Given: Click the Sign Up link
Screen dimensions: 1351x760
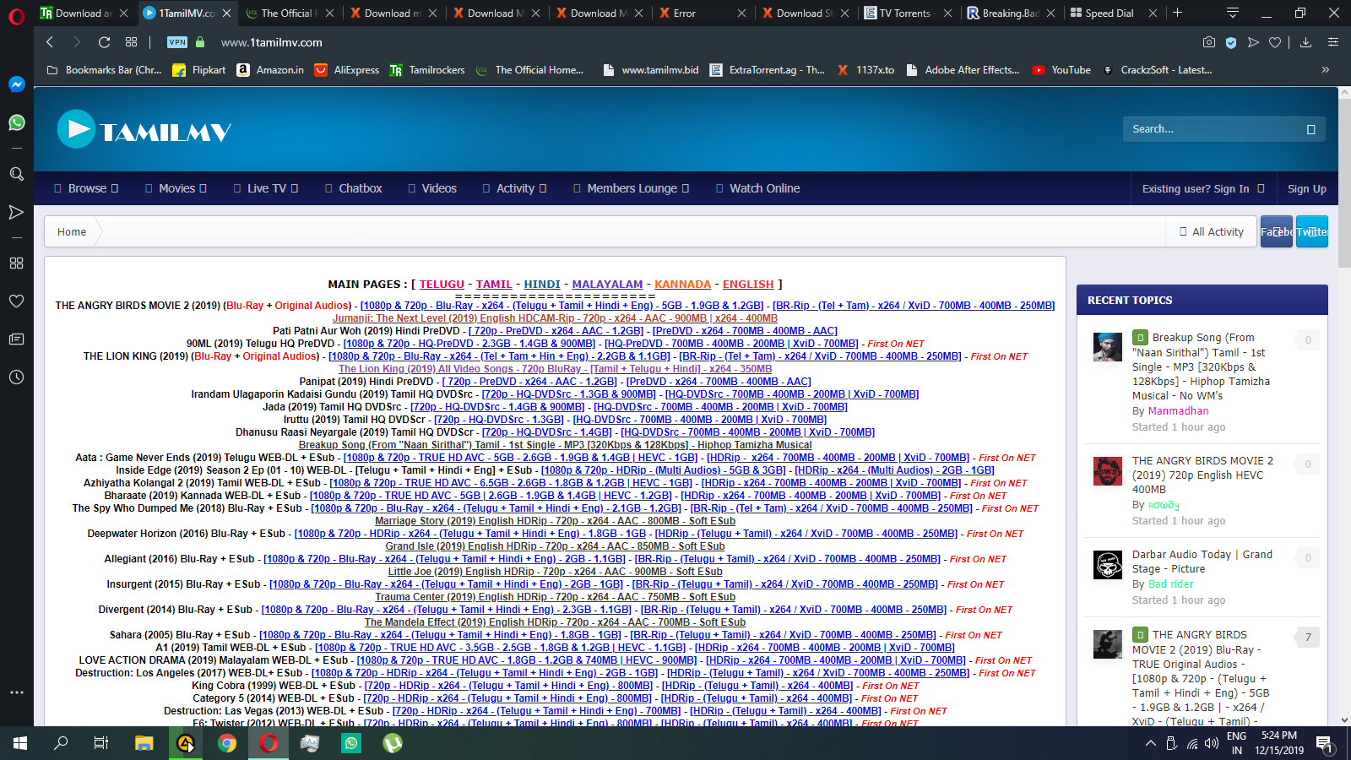Looking at the screenshot, I should point(1307,189).
